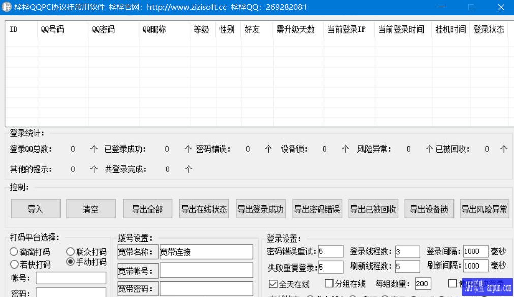This screenshot has width=514, height=297.
Task: Click the 密码错误重试 value field
Action: point(330,251)
